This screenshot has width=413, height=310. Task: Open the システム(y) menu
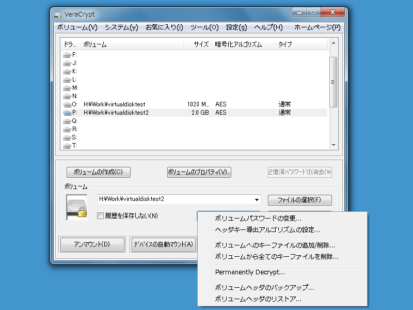121,27
